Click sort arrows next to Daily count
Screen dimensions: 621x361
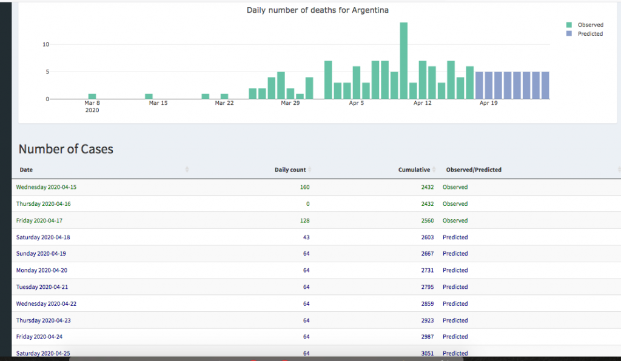point(309,170)
